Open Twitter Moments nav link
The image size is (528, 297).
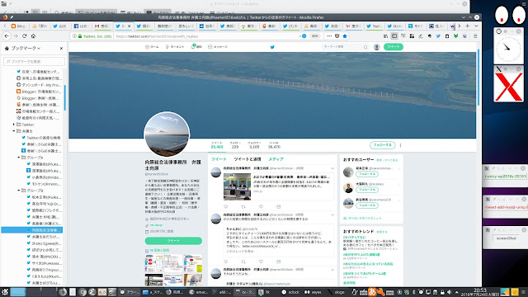point(175,47)
